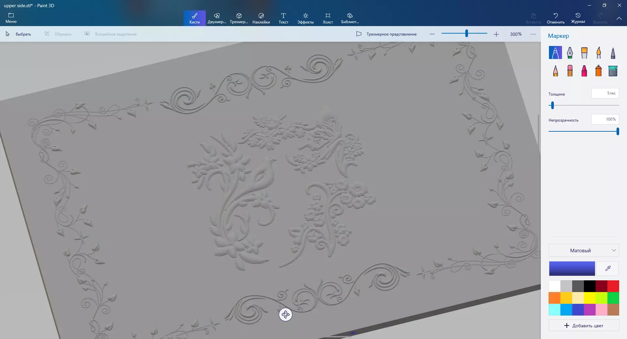The height and width of the screenshot is (339, 627).
Task: Click the Толщина slider handle
Action: [x=553, y=105]
